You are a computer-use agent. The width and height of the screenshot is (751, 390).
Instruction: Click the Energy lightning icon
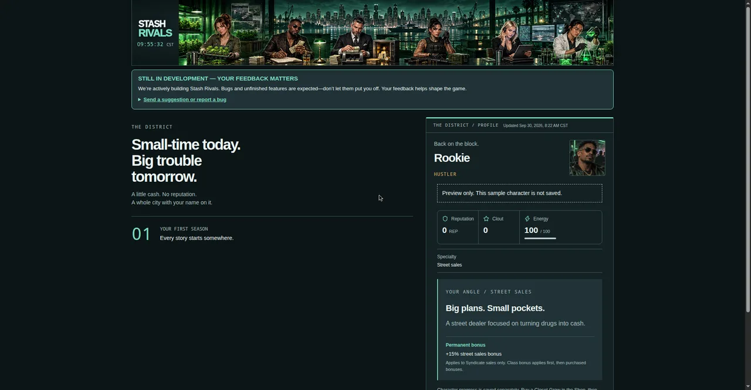pos(527,219)
